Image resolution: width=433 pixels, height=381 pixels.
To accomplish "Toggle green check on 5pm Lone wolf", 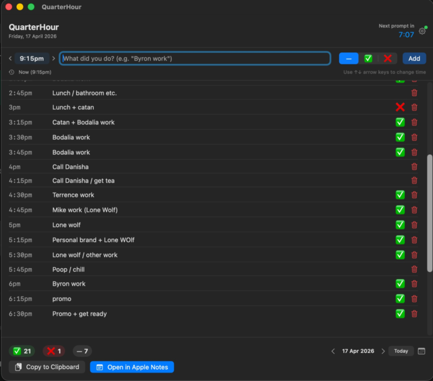I will click(x=400, y=225).
